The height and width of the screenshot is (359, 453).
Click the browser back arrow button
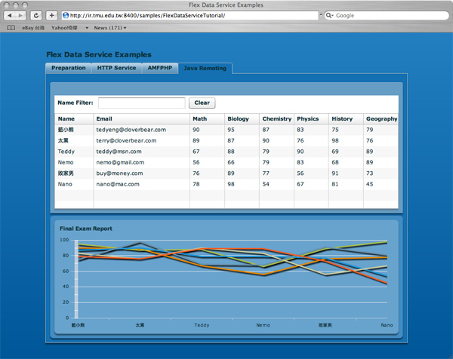(x=10, y=15)
